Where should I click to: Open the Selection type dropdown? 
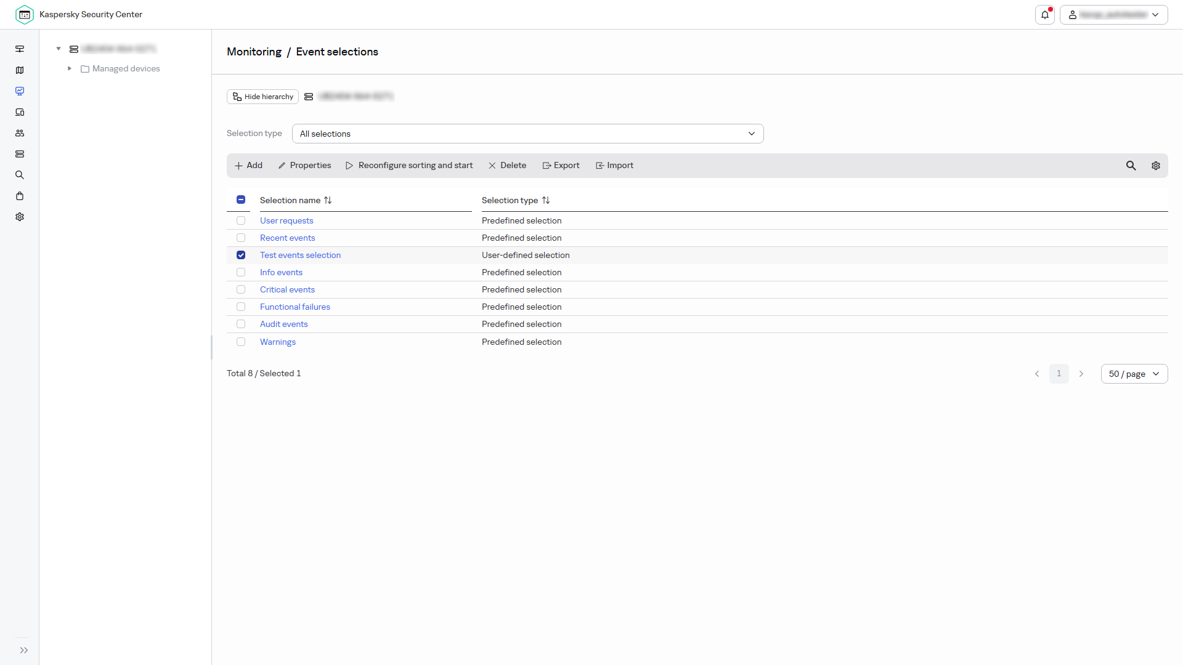527,134
